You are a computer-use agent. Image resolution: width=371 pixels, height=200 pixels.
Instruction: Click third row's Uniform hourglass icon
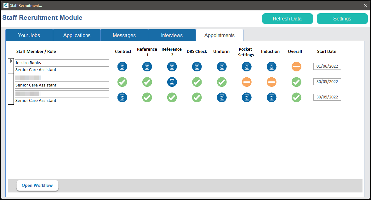click(x=222, y=97)
